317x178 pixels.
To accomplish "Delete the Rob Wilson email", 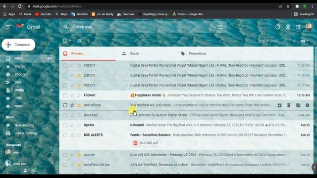I will pyautogui.click(x=289, y=105).
